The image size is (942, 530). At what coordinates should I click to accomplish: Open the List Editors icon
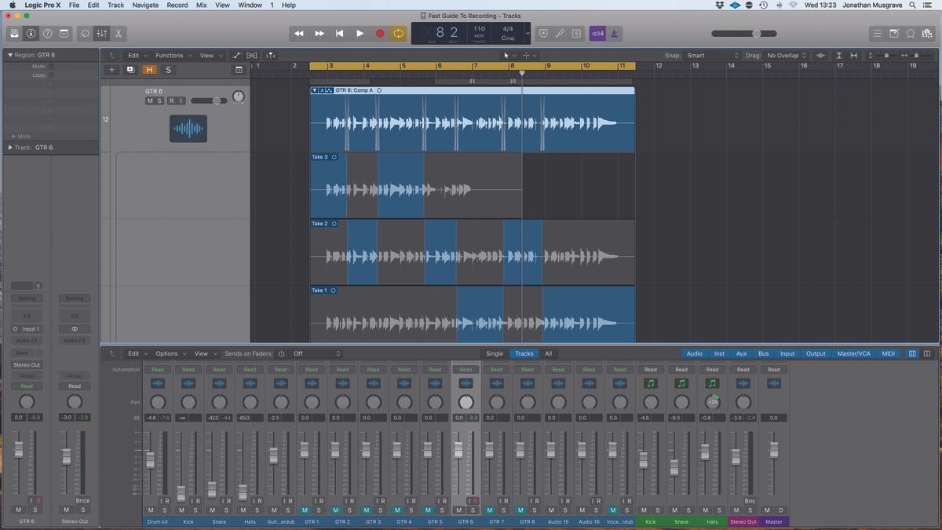pyautogui.click(x=877, y=33)
